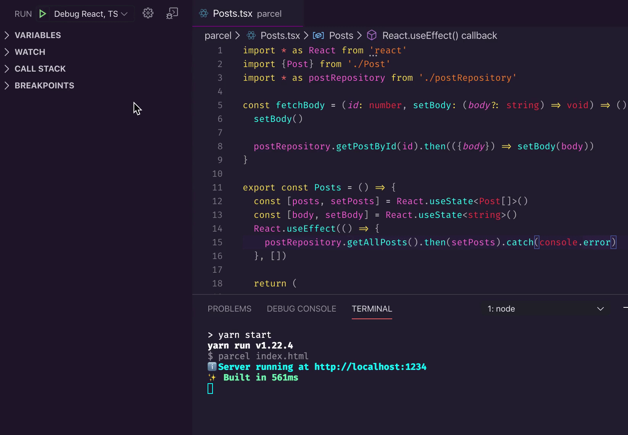628x435 pixels.
Task: Click the terminal cursor at the prompt
Action: (210, 389)
